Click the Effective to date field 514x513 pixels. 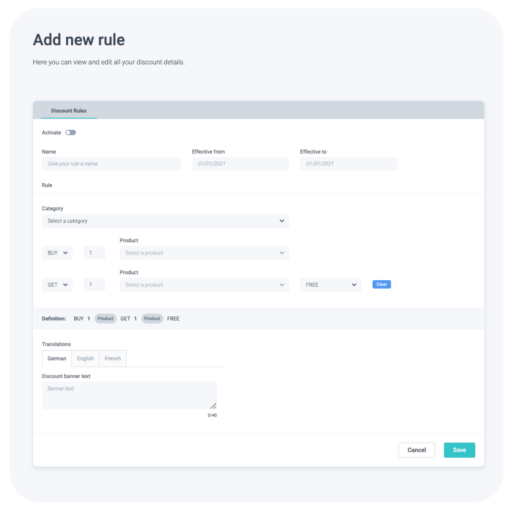click(x=349, y=164)
